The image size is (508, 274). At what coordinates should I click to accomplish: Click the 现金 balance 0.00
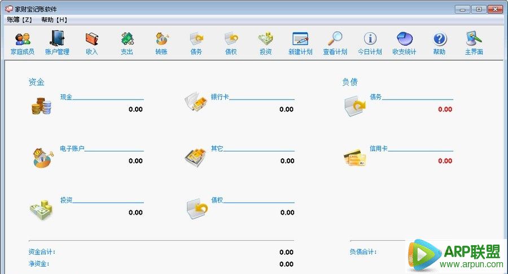pyautogui.click(x=135, y=109)
